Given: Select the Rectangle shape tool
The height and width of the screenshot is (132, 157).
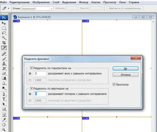Looking at the screenshot, I should coord(4,109).
